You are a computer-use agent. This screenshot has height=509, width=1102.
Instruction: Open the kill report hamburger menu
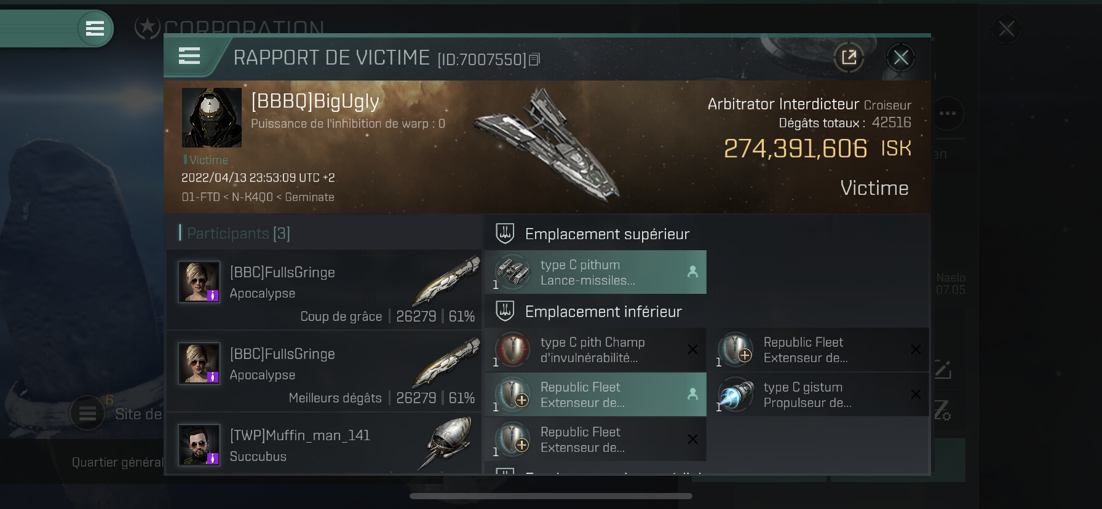tap(189, 57)
